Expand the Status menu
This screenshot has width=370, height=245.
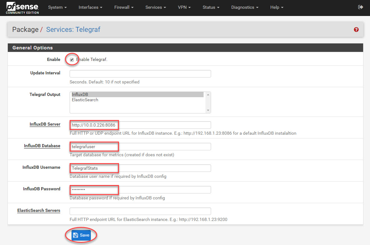coord(211,7)
